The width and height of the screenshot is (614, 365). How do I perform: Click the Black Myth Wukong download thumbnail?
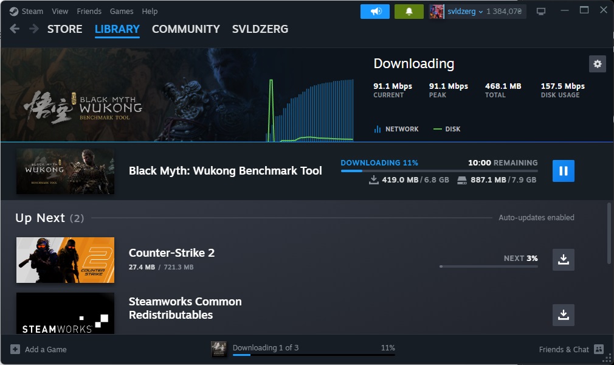pyautogui.click(x=66, y=171)
